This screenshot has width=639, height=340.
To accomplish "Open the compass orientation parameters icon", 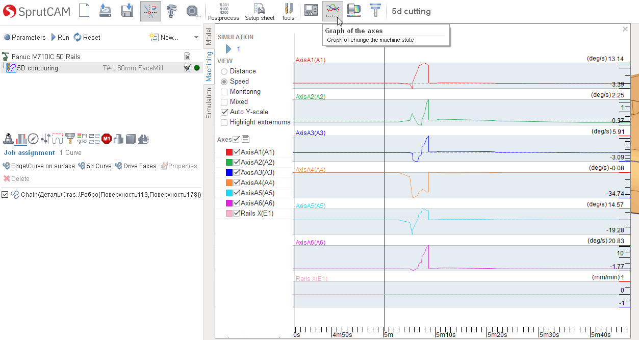I will 33,138.
